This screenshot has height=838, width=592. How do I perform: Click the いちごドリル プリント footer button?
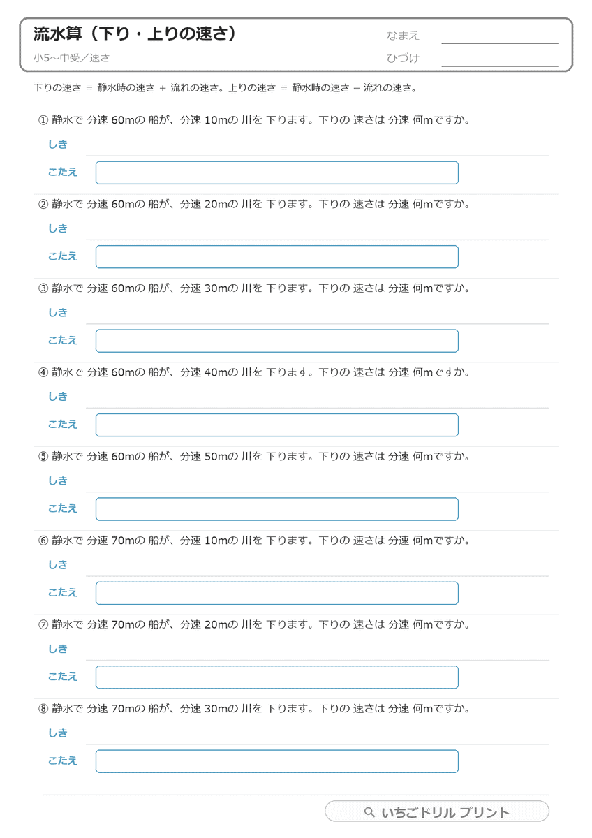click(437, 811)
